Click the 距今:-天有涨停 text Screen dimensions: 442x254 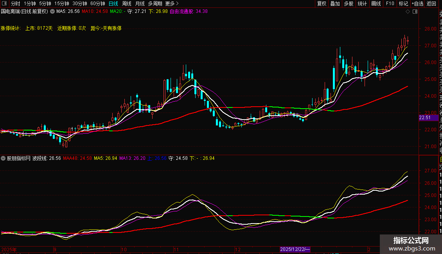(106, 29)
